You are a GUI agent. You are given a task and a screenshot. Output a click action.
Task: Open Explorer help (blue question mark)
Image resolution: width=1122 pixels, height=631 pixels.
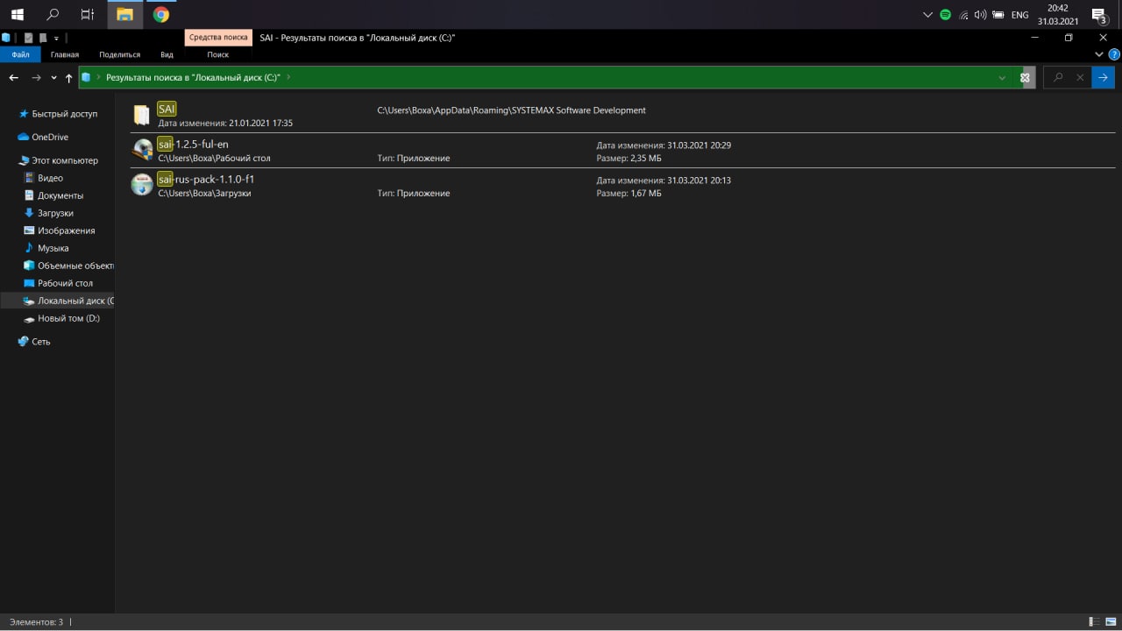pos(1114,54)
